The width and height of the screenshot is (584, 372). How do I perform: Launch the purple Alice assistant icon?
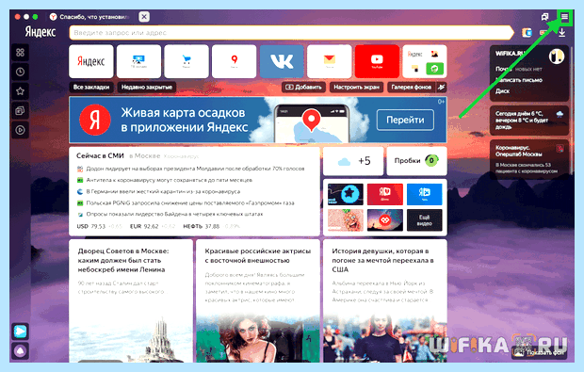(20, 350)
